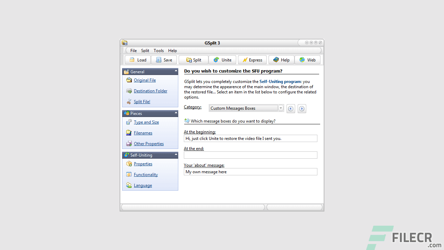444x250 pixels.
Task: Open the Tools menu
Action: [159, 50]
